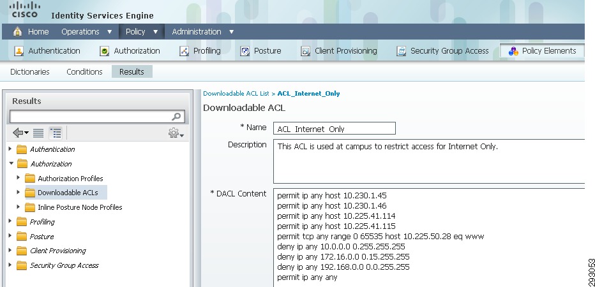The height and width of the screenshot is (287, 595).
Task: Click the Client Provisioning icon
Action: (x=305, y=51)
